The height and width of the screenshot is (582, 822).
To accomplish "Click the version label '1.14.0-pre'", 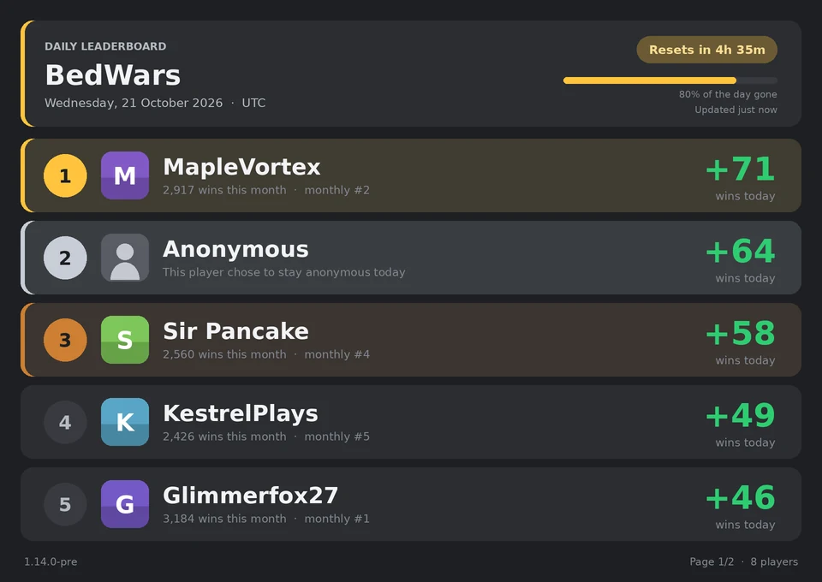I will (x=51, y=561).
